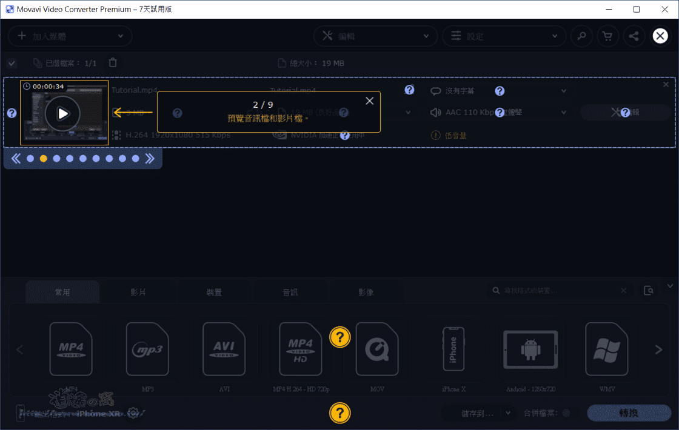Select the MP4 video format
Viewport: 679px width, 430px height.
tap(71, 349)
